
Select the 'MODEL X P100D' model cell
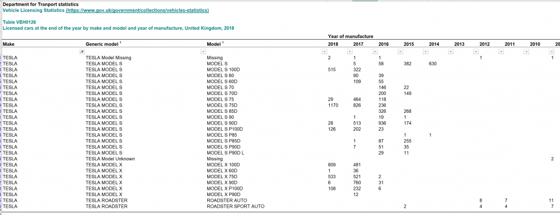[x=225, y=188]
